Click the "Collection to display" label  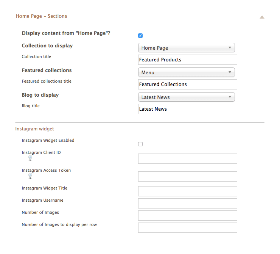[x=47, y=46]
